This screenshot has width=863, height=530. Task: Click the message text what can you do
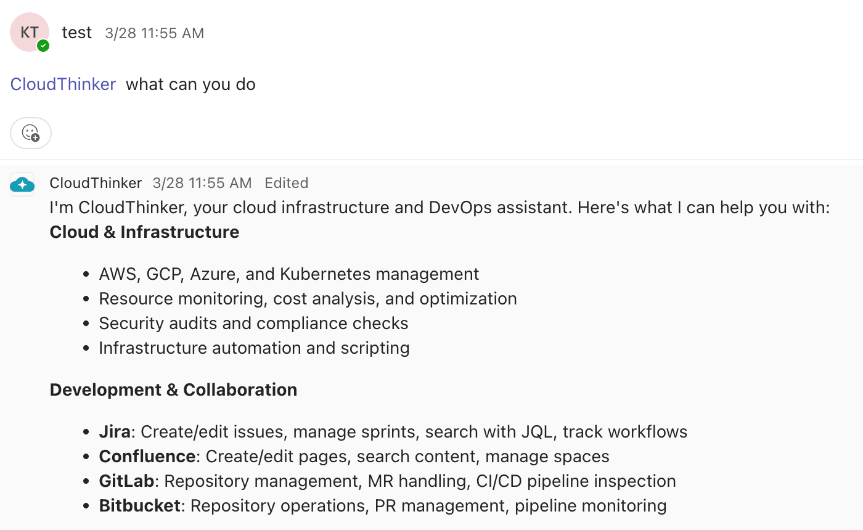190,84
